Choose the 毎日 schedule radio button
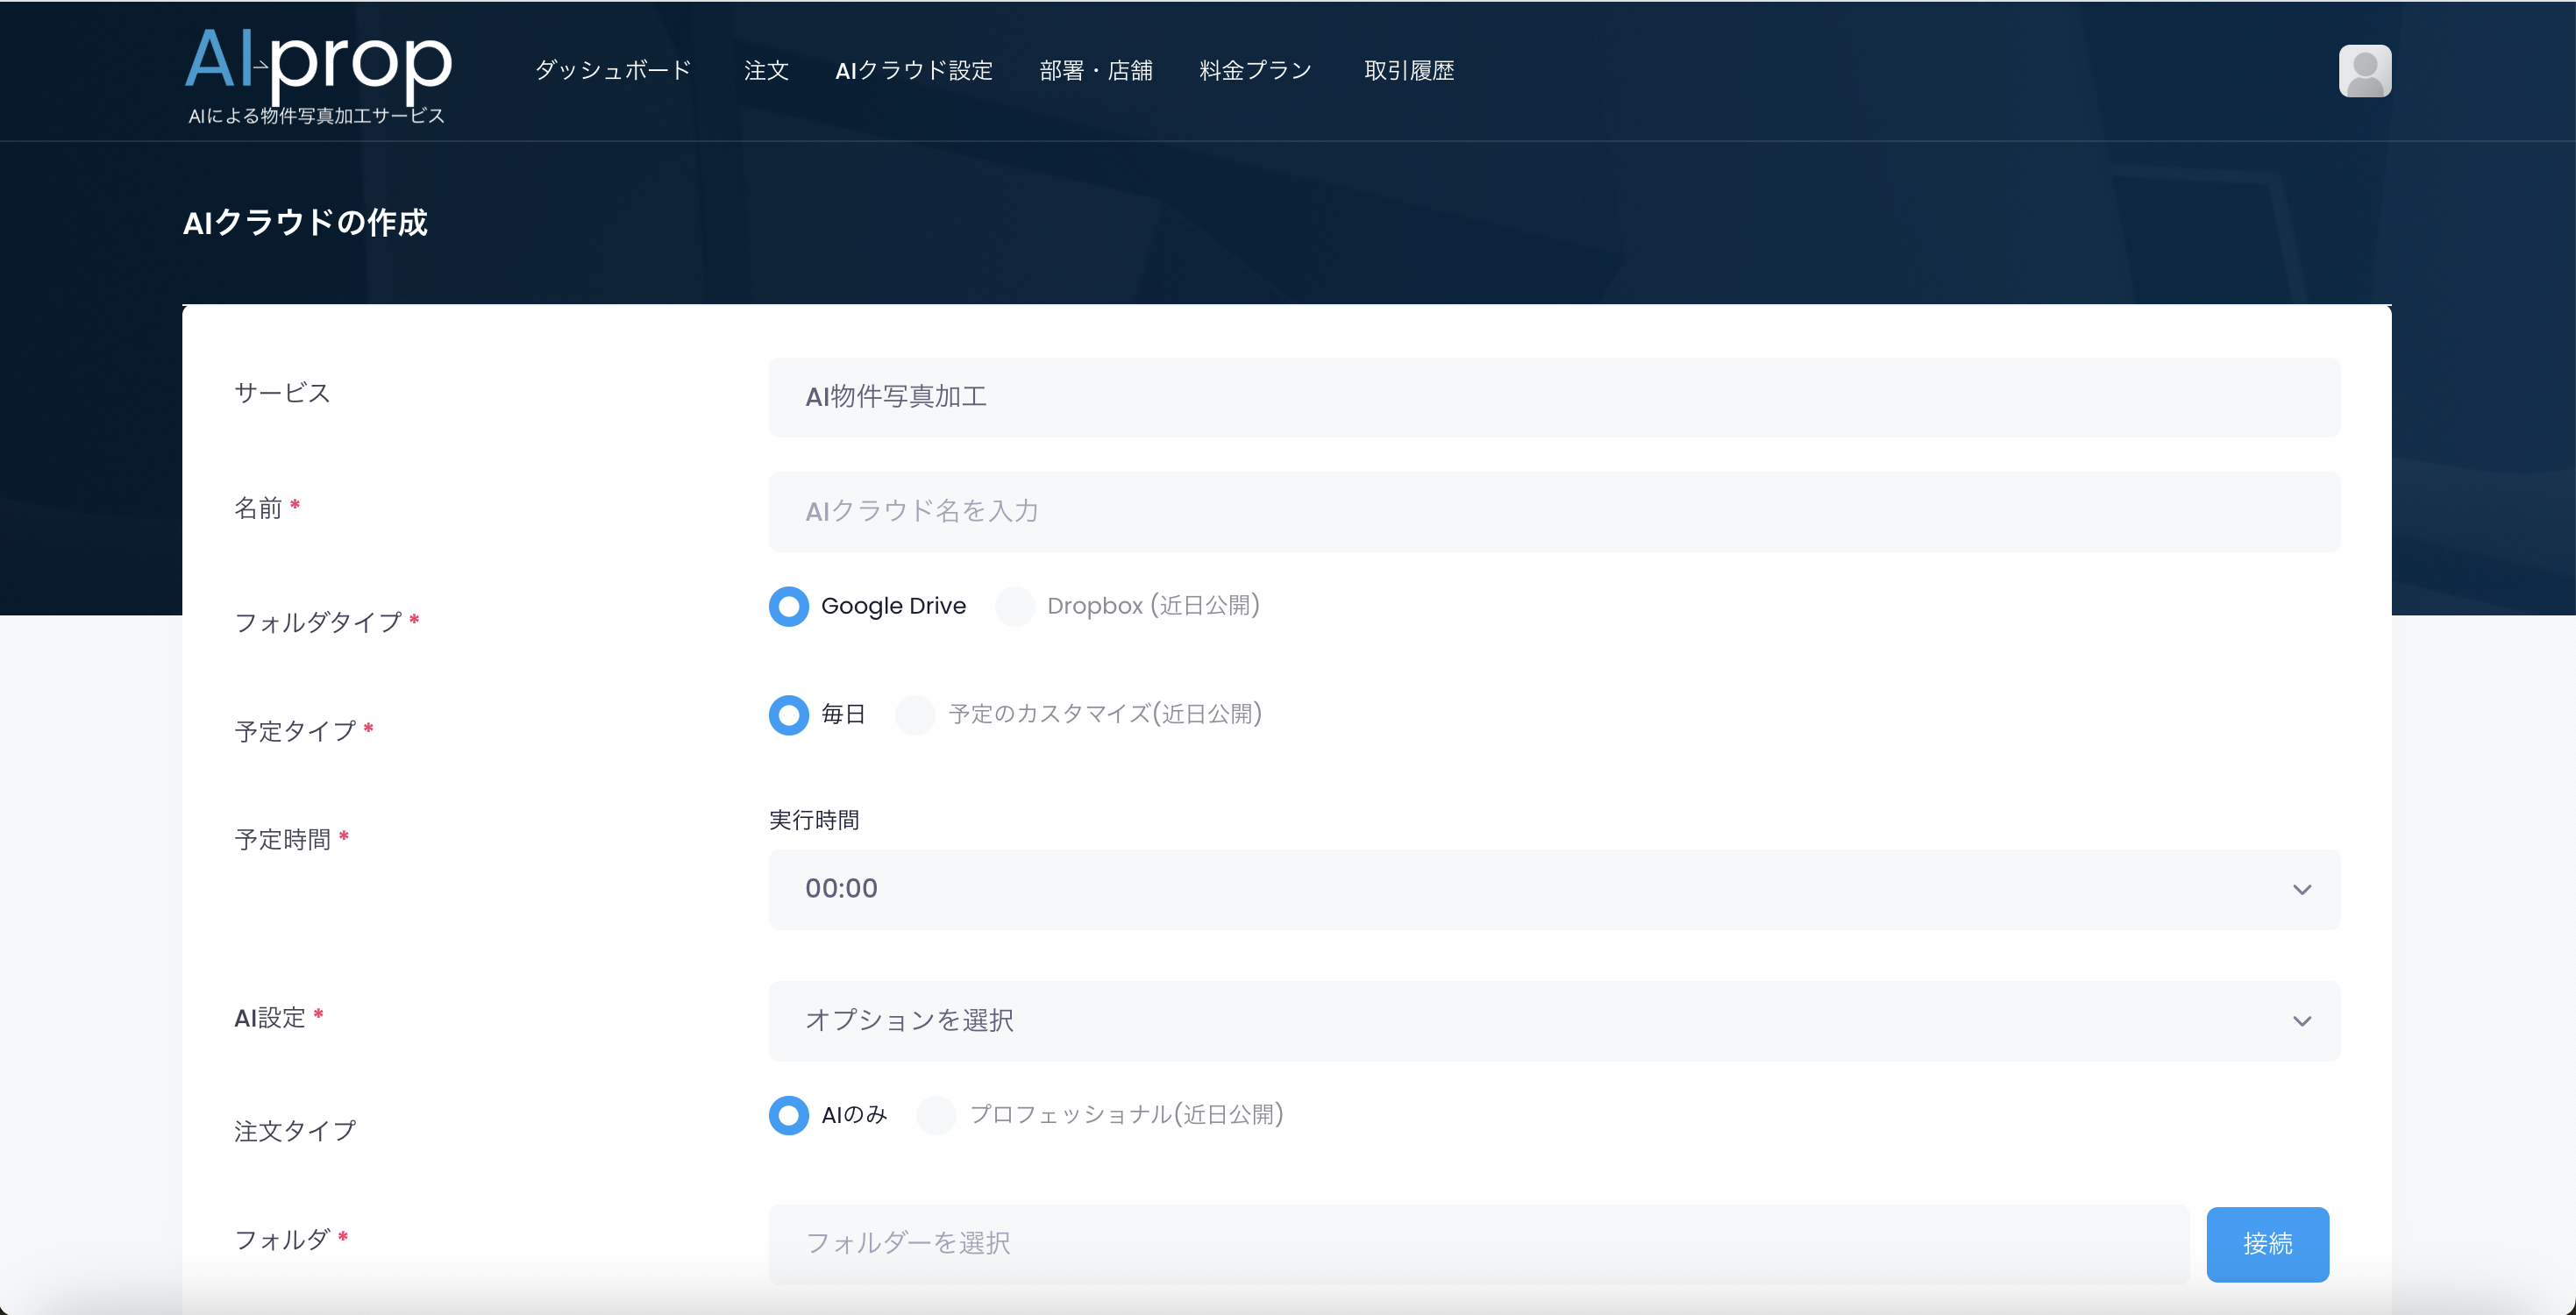The image size is (2576, 1315). 788,714
